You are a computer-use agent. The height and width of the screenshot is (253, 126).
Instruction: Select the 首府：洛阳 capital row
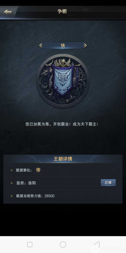point(63,183)
